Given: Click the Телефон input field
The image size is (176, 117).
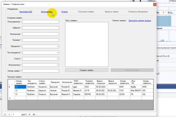Looking at the screenshot, I should 40,40.
